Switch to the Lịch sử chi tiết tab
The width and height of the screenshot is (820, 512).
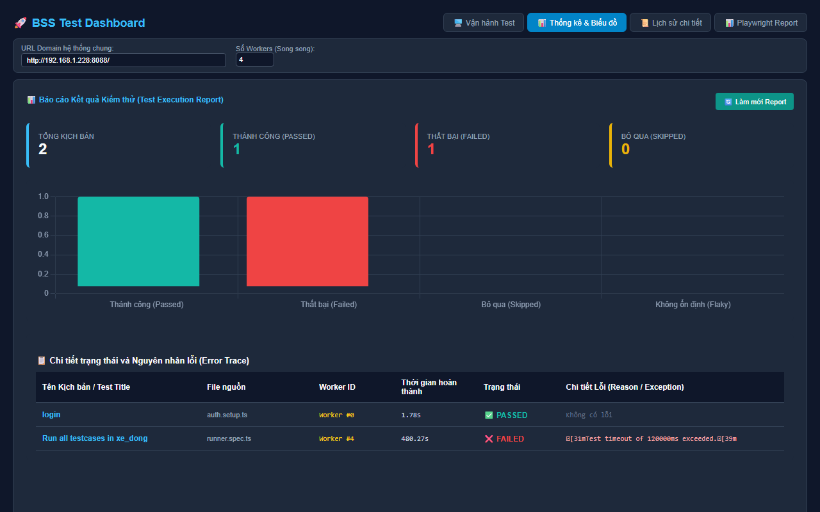click(670, 22)
